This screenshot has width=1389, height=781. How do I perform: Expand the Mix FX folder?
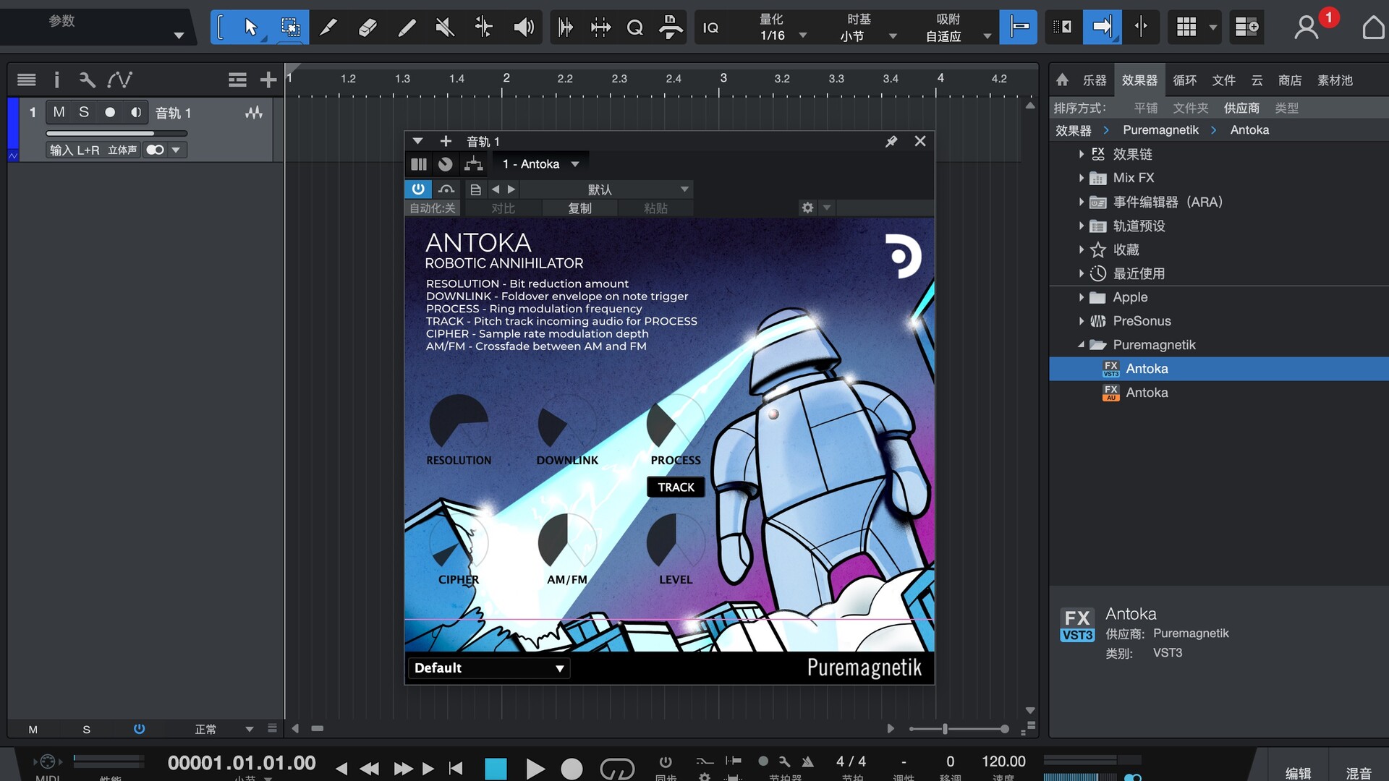click(1081, 178)
